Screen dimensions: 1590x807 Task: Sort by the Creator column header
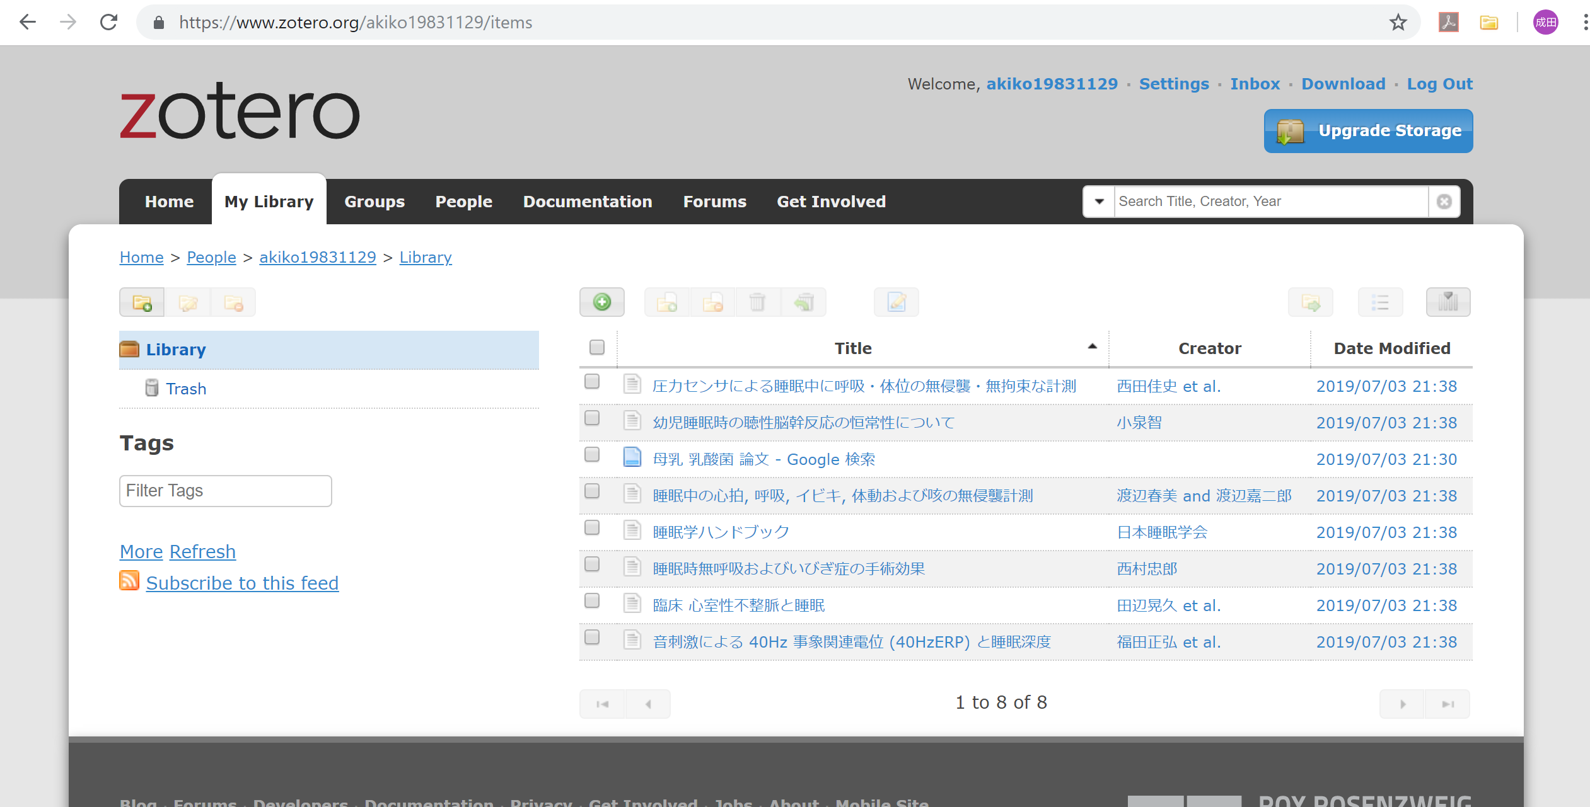[1209, 348]
